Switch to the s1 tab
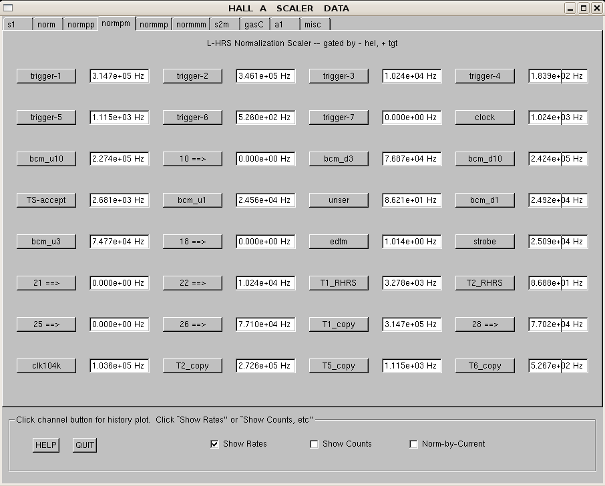The image size is (605, 486). (x=18, y=24)
